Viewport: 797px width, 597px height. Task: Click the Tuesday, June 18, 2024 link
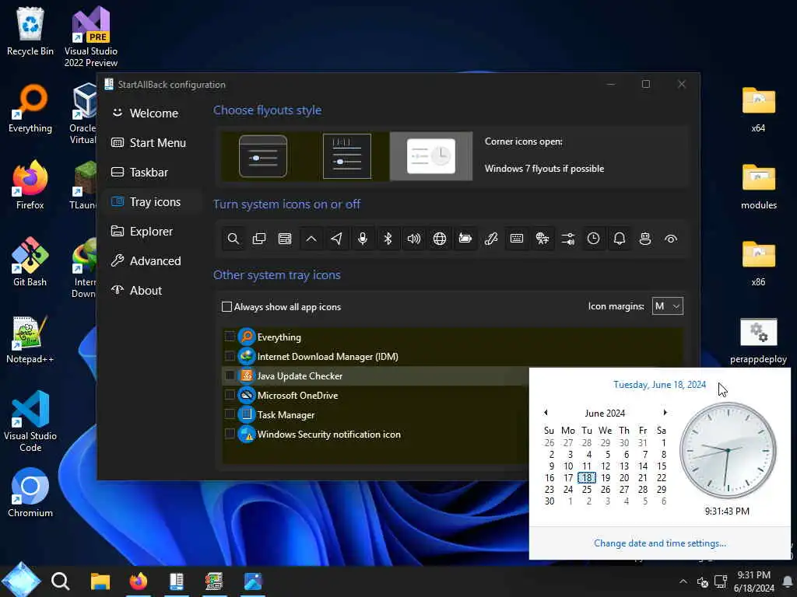[659, 385]
